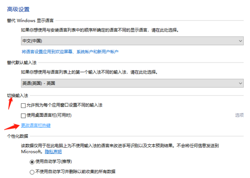Click link 将语言设置应用到欢迎屏幕、系统帐户和新用户帐户

pyautogui.click(x=70, y=52)
